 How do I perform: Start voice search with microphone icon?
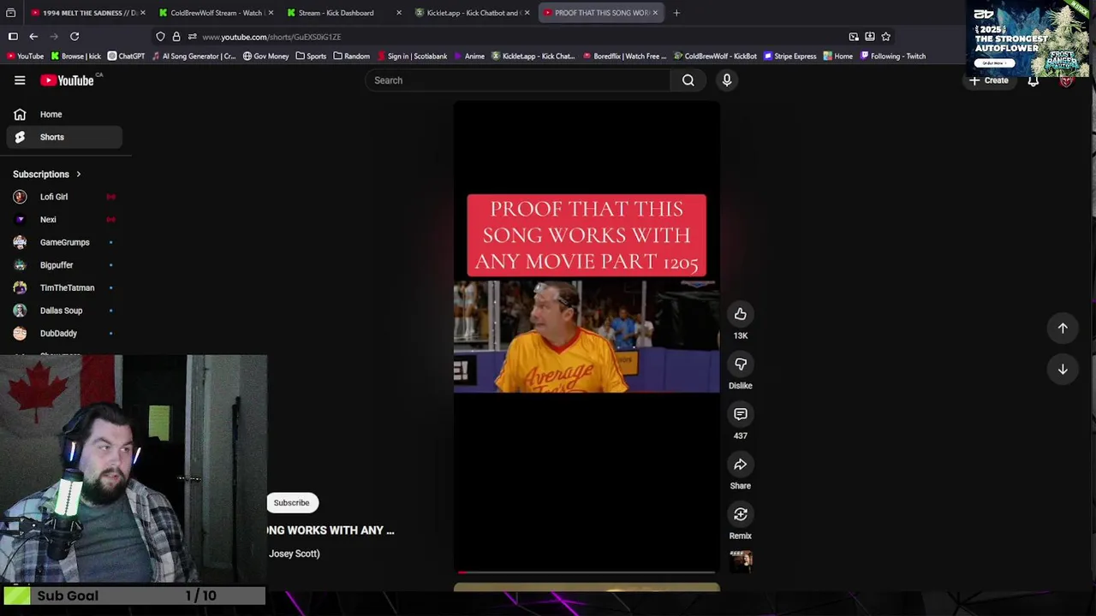[x=727, y=80]
